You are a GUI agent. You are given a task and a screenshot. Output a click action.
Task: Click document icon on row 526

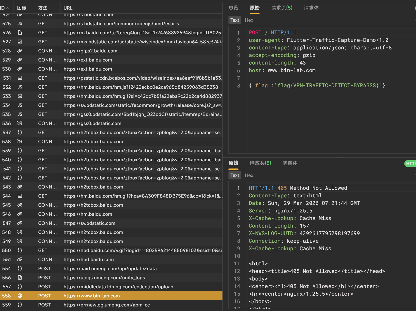pos(20,33)
